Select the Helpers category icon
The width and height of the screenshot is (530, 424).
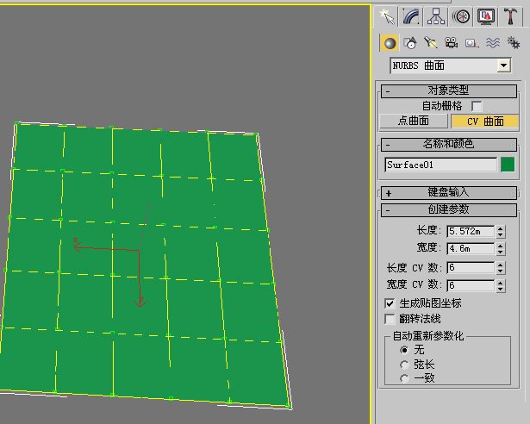click(472, 43)
